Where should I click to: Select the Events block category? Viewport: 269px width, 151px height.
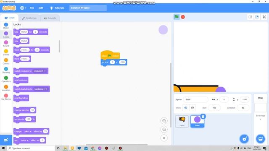tap(6, 52)
